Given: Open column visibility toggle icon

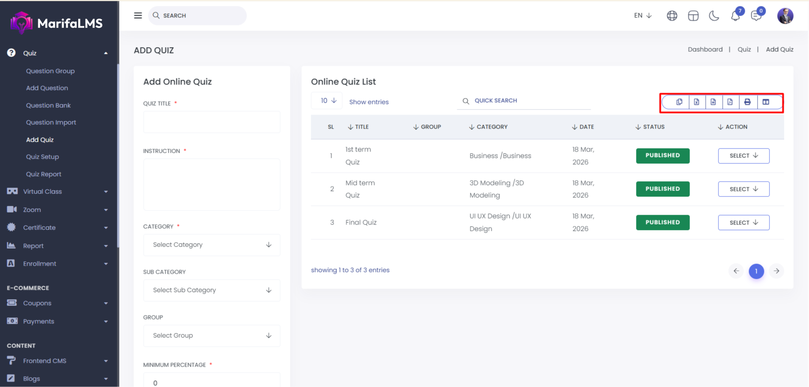Looking at the screenshot, I should (766, 102).
